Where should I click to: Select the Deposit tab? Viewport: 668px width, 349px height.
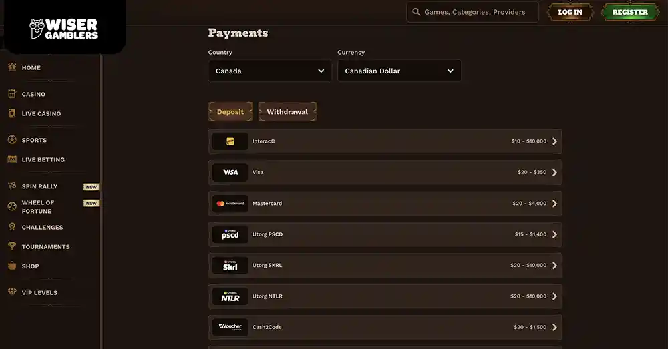pos(230,112)
